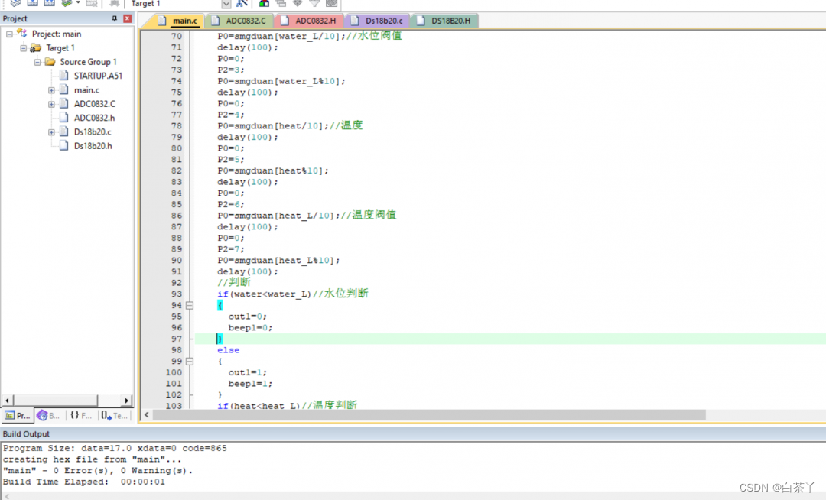This screenshot has width=826, height=500.
Task: Switch to the DS18B20.H editor tab
Action: [450, 21]
